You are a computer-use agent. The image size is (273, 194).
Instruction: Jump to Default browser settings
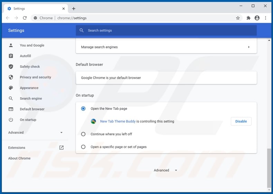pyautogui.click(x=32, y=109)
